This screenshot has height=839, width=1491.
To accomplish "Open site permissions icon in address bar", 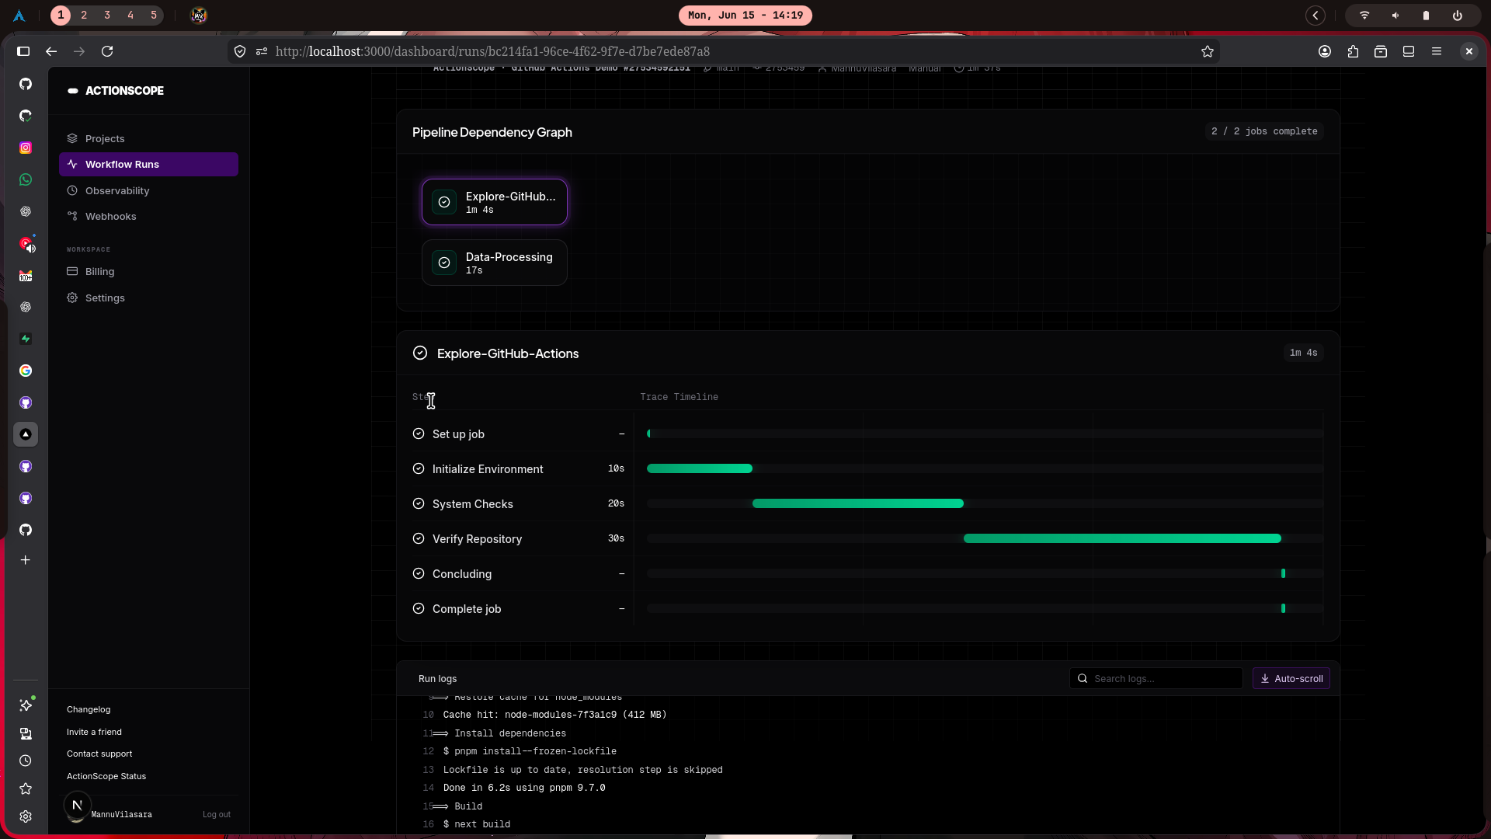I will (262, 51).
